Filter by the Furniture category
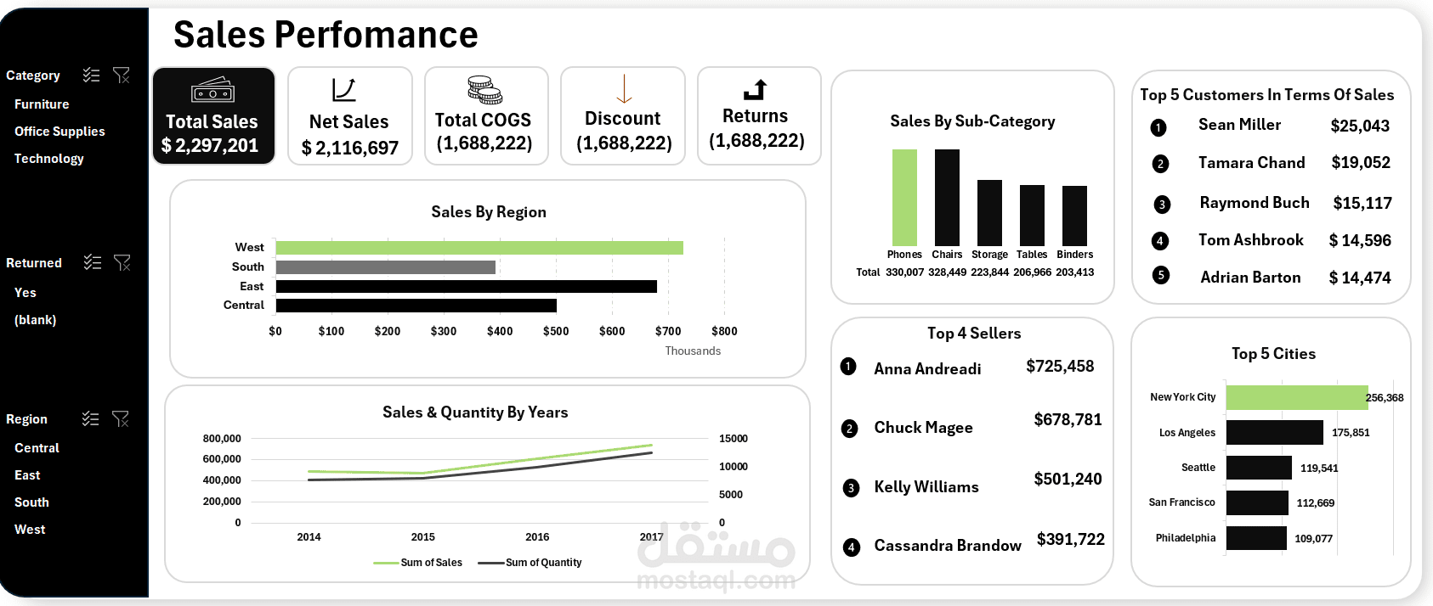This screenshot has height=606, width=1433. (x=42, y=104)
